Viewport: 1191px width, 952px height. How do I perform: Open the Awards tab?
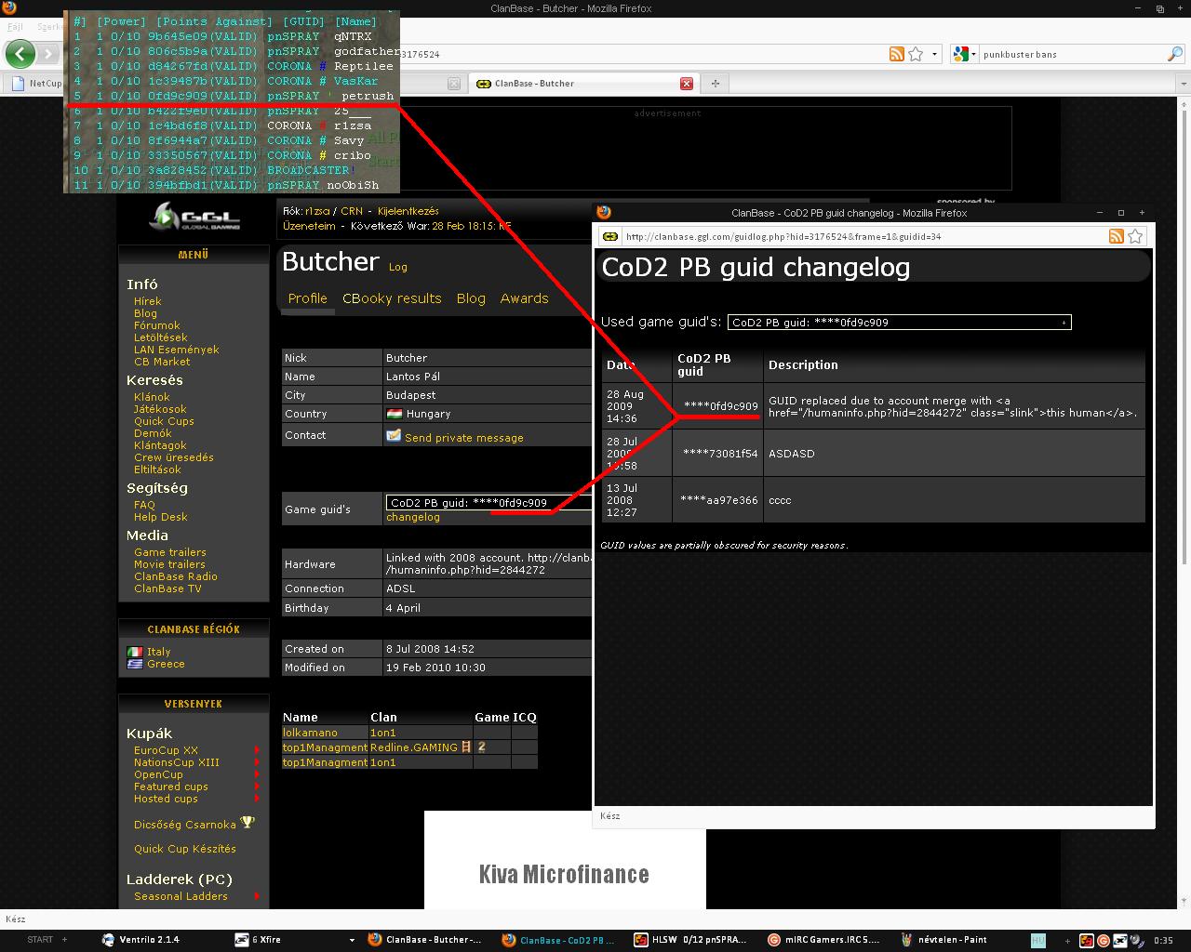[x=524, y=298]
